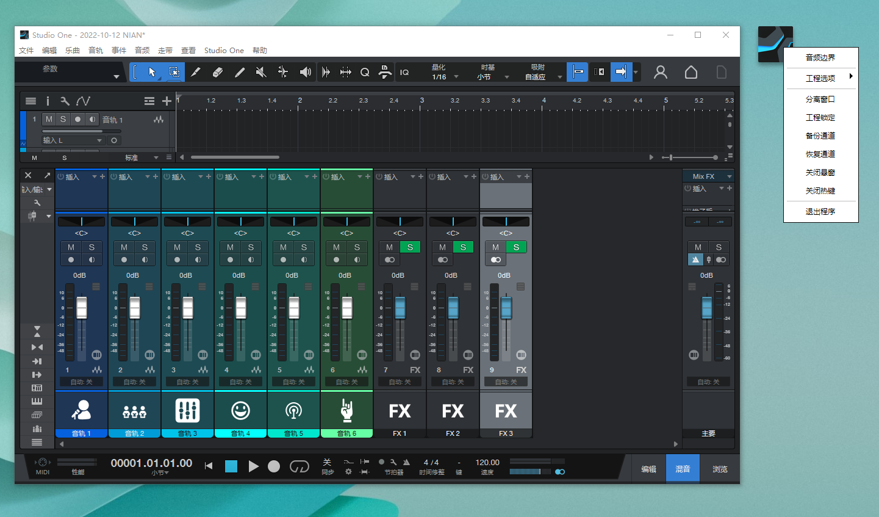Select the bend tool
The width and height of the screenshot is (879, 517).
[x=283, y=72]
